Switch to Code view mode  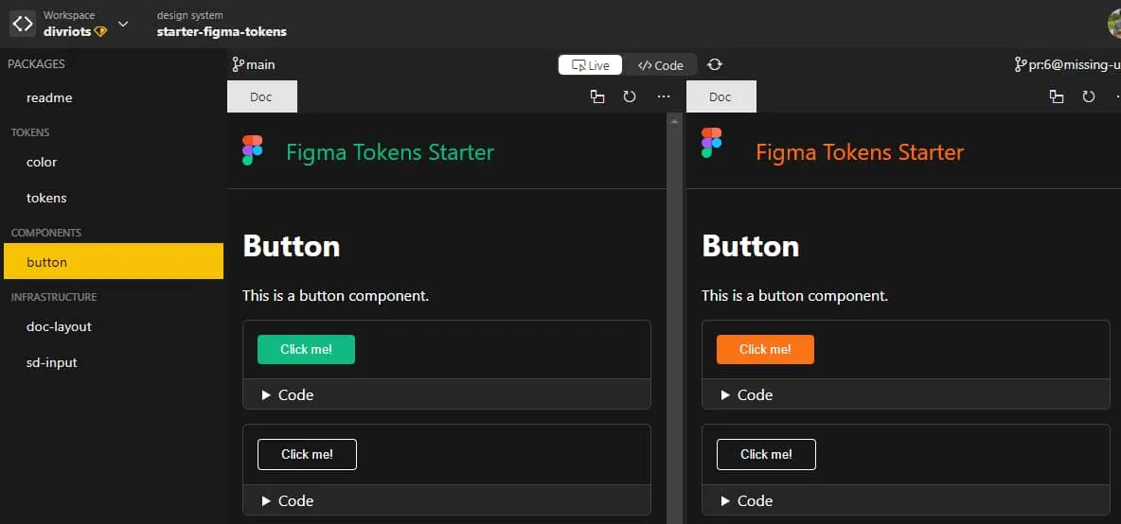tap(661, 65)
